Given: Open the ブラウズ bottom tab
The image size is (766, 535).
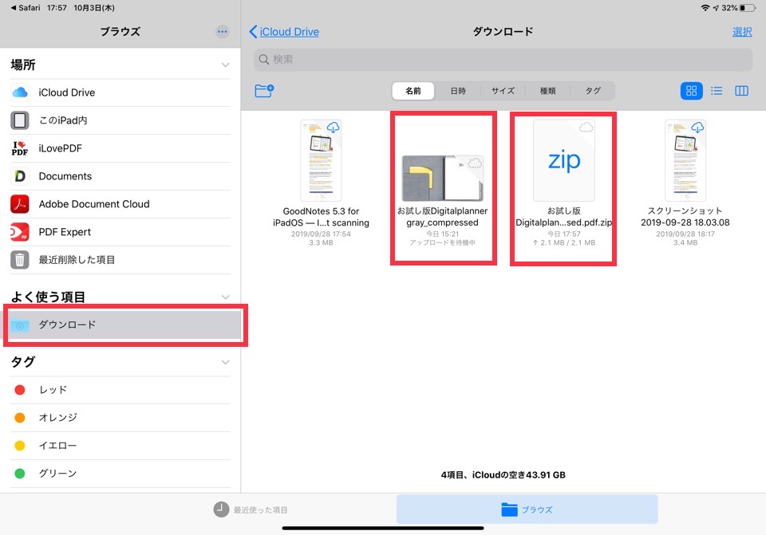Looking at the screenshot, I should pyautogui.click(x=527, y=509).
